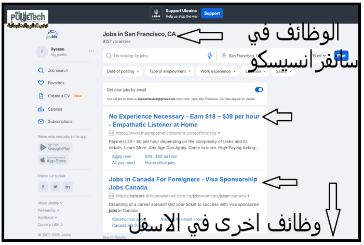Screen dimensions: 364x245
Task: Click Home office jobs sublink
Action: coord(160,163)
